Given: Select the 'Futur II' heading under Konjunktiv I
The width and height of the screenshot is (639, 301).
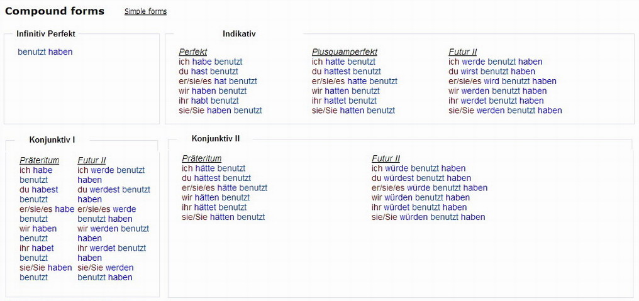Looking at the screenshot, I should (x=91, y=160).
